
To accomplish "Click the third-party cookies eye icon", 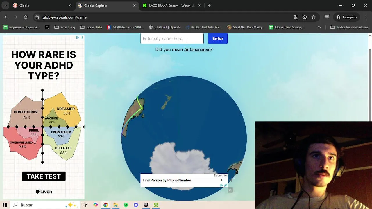I will pyautogui.click(x=305, y=17).
